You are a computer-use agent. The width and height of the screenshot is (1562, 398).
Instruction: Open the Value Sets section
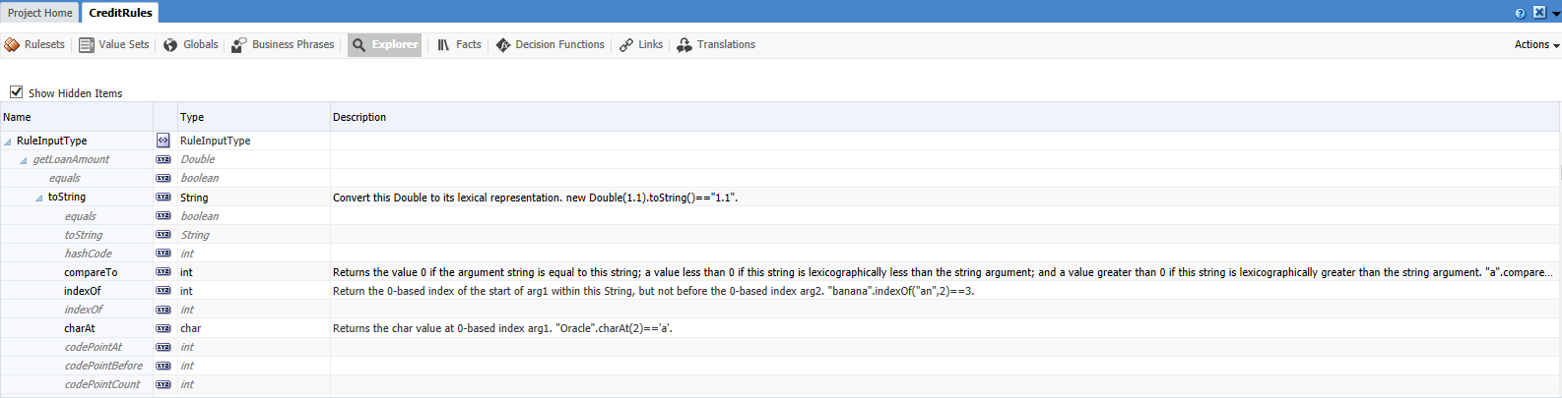click(114, 45)
